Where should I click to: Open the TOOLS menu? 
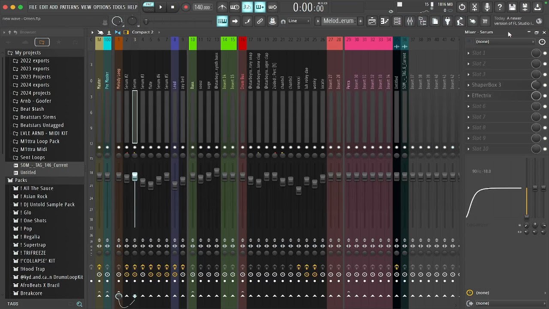[x=119, y=7]
